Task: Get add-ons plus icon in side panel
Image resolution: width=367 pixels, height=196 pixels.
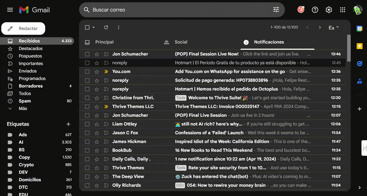Action: (359, 109)
